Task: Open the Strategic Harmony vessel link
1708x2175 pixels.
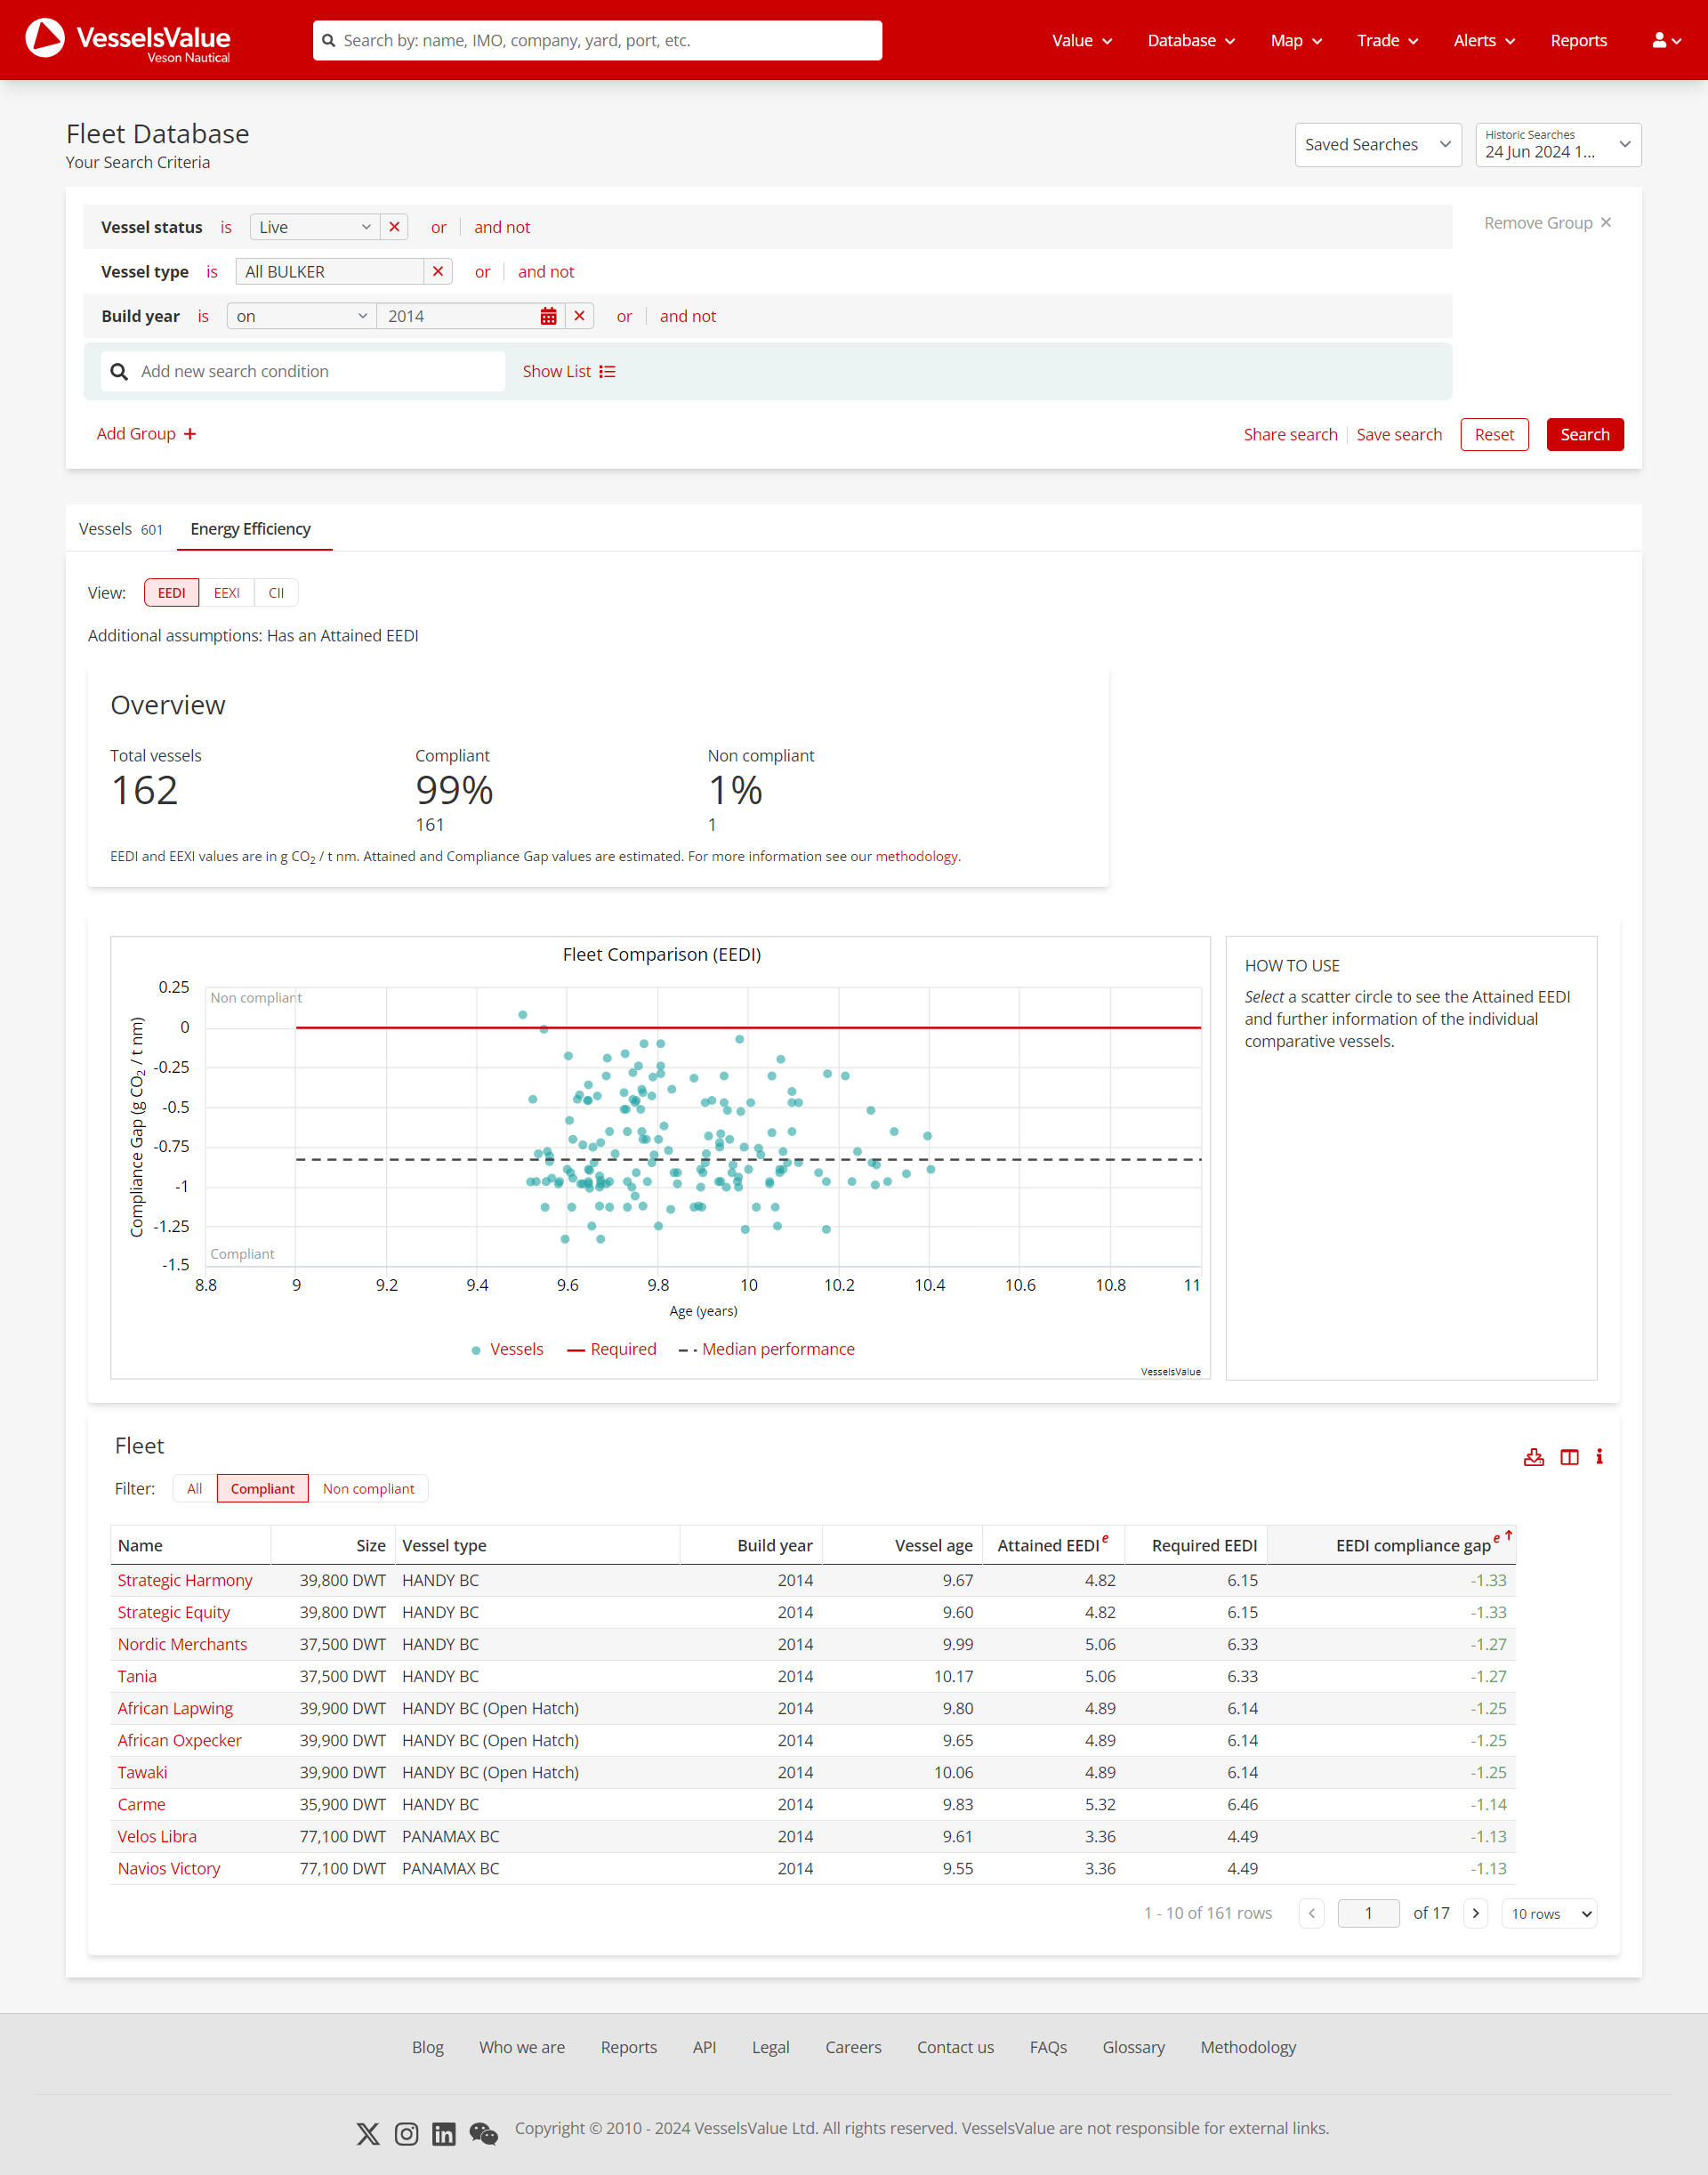Action: pos(185,1580)
